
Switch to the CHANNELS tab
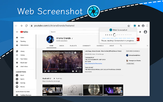tap(100, 46)
